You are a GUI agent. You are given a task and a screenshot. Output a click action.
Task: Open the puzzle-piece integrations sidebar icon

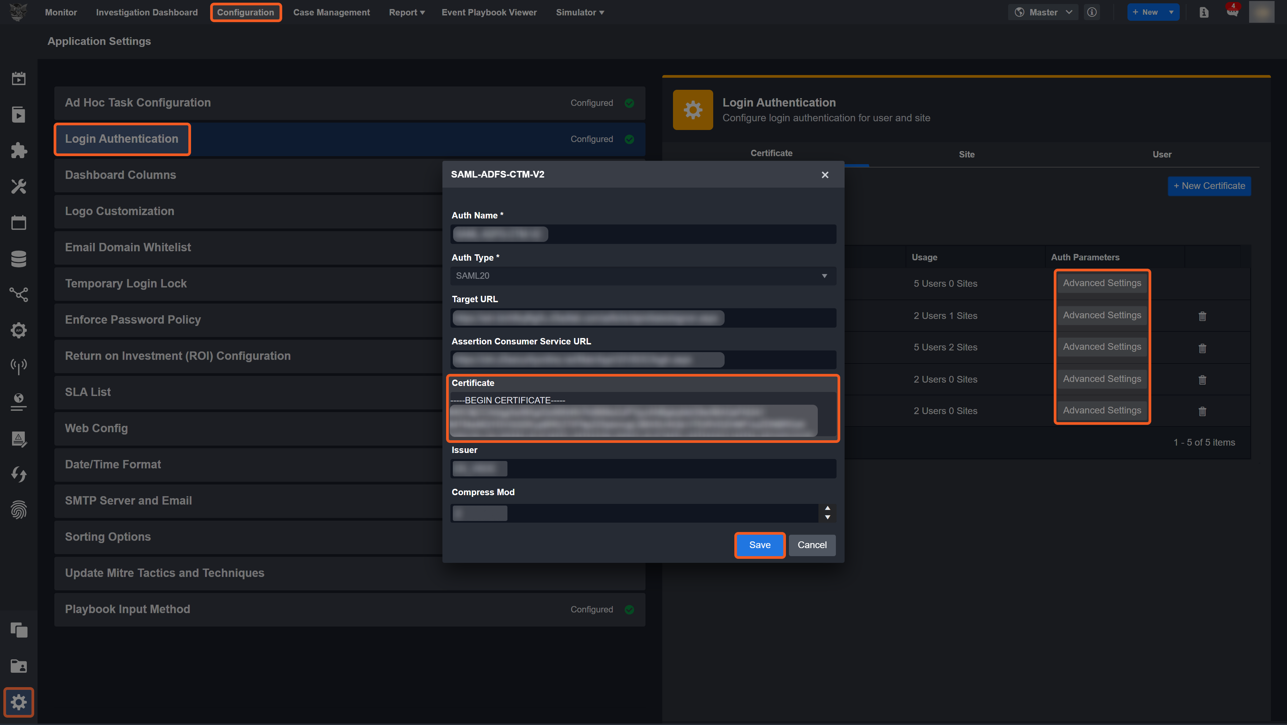pos(18,150)
